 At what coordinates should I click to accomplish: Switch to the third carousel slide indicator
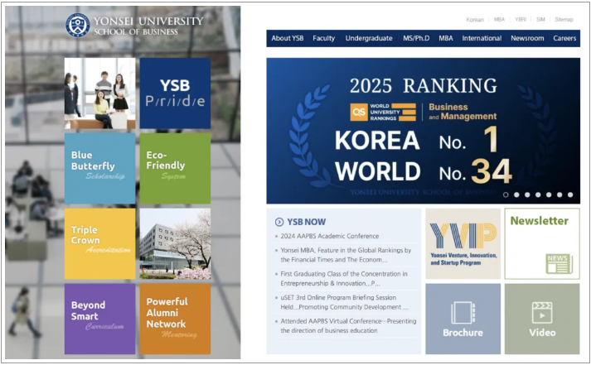(x=527, y=195)
